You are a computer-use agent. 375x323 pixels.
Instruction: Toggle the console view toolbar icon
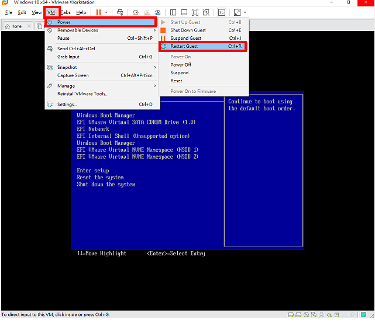click(x=222, y=12)
